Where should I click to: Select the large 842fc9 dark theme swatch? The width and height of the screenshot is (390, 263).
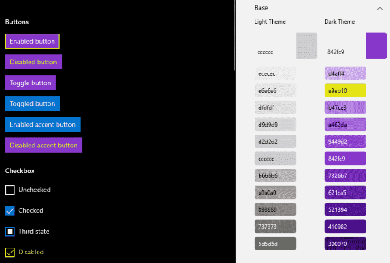[376, 45]
